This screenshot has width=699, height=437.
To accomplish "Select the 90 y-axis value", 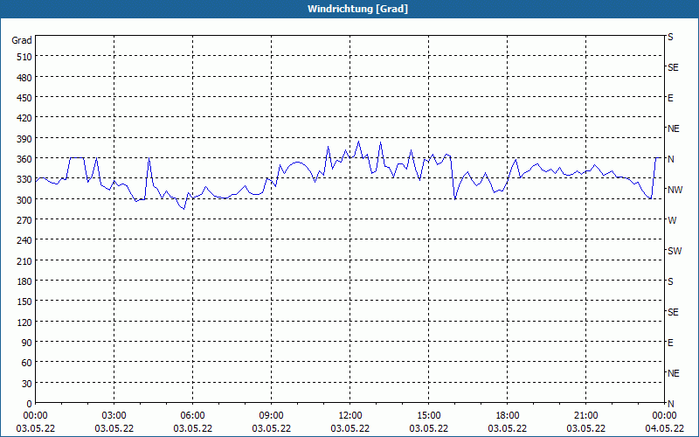I will click(27, 343).
